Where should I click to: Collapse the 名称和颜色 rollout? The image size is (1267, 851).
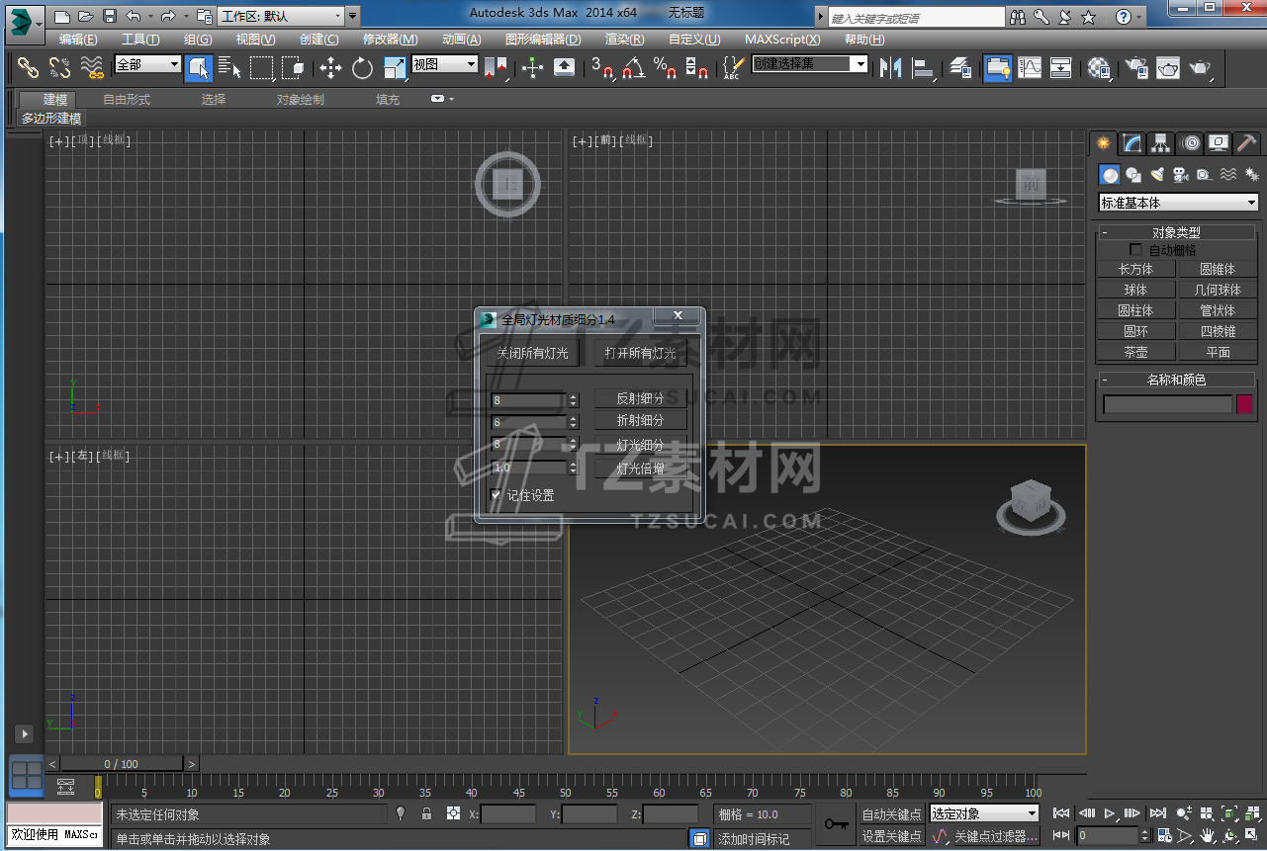[x=1176, y=380]
